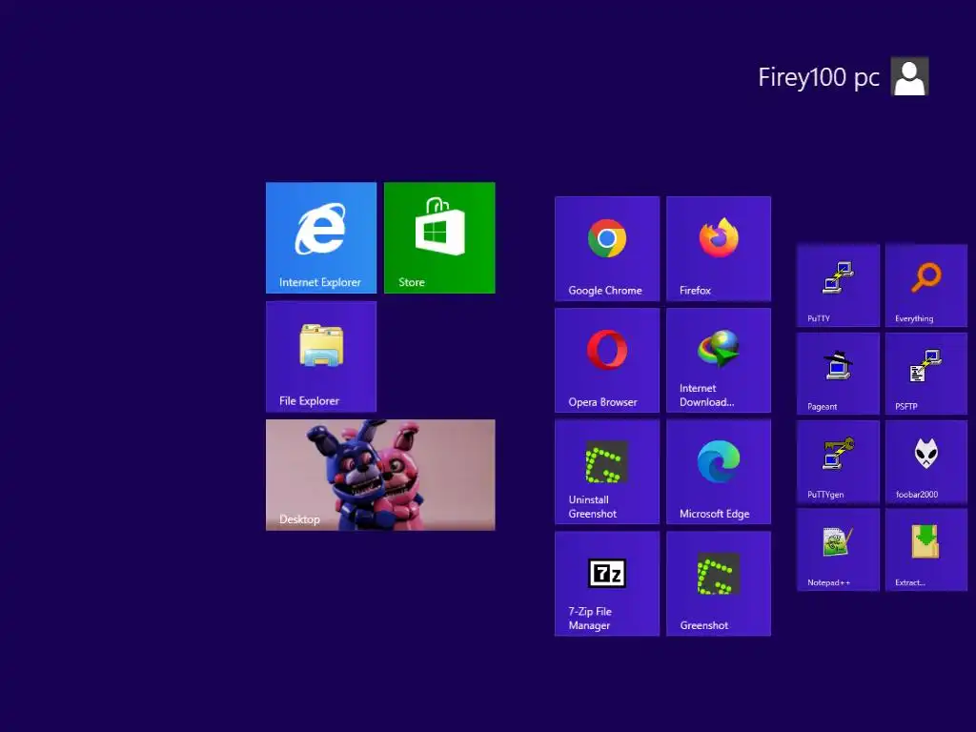Launch the Store tile
The image size is (976, 732).
[439, 237]
